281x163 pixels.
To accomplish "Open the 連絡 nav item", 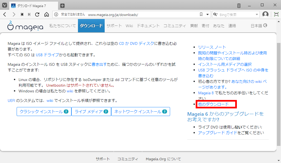I will pos(232,26).
